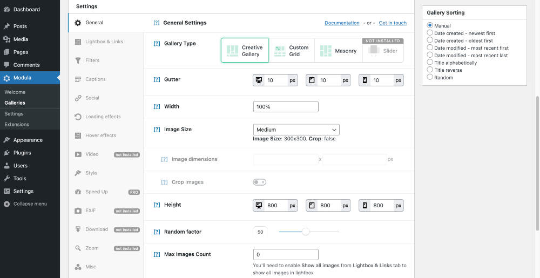The width and height of the screenshot is (540, 278).
Task: Select the Creative Gallery type icon
Action: pyautogui.click(x=233, y=51)
